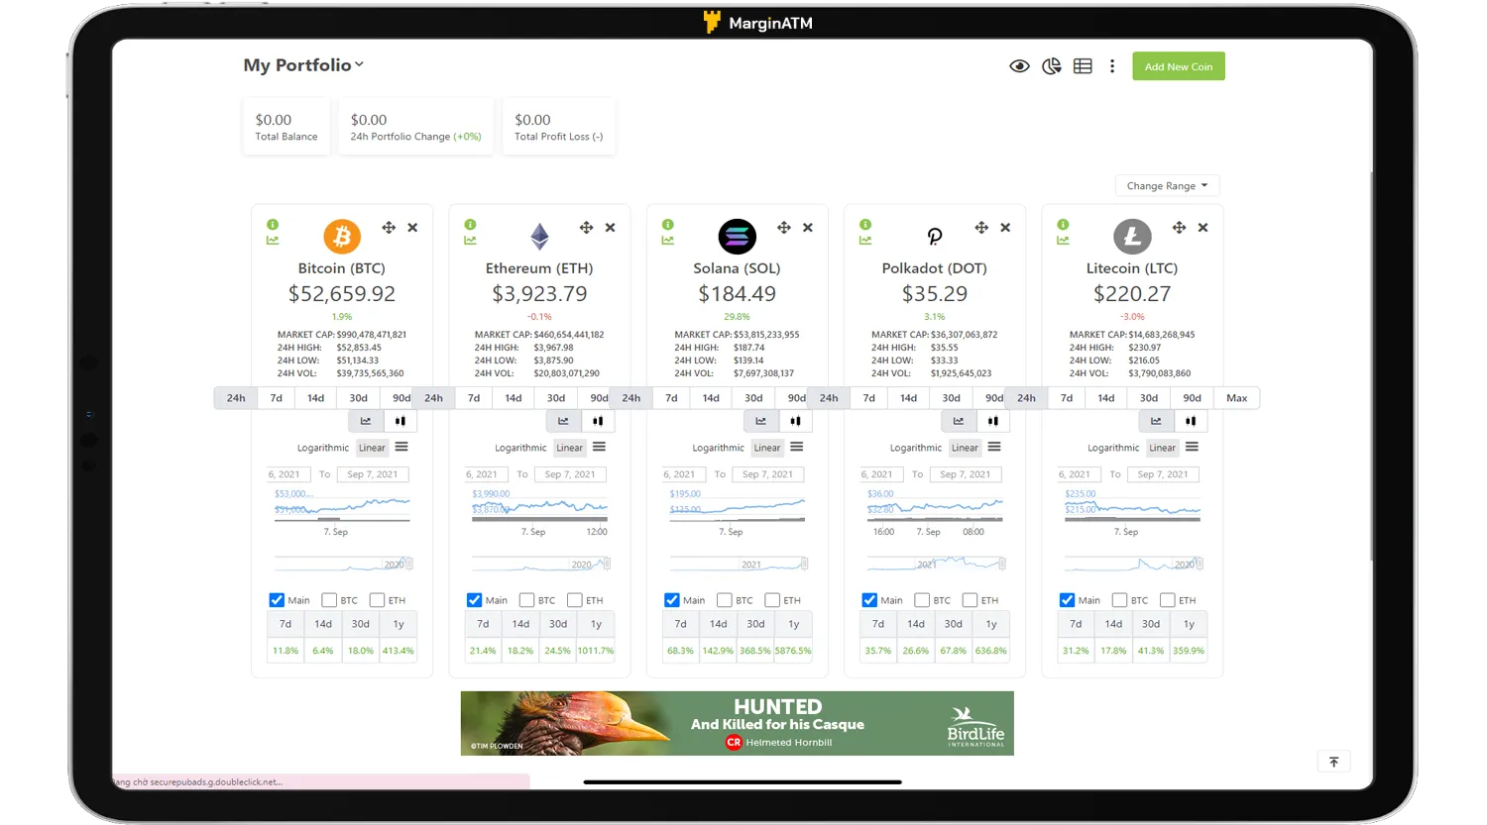Click 1y performance button on Bitcoin card
This screenshot has width=1487, height=825.
point(399,624)
